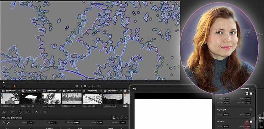Reset the Primaries palette
Image resolution: width=264 pixels, height=129 pixels.
click(126, 118)
